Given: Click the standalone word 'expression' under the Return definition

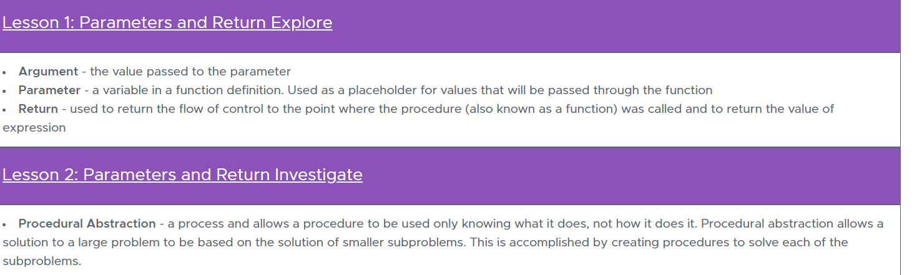Looking at the screenshot, I should [x=34, y=128].
